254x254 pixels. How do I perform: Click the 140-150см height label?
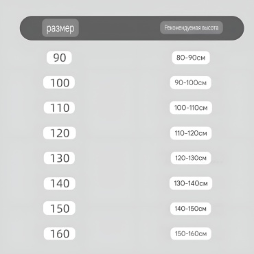click(191, 209)
